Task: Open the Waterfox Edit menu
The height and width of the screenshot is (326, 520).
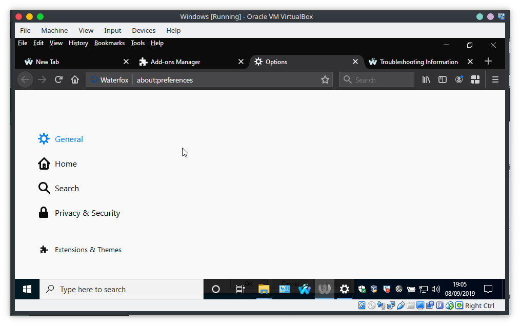Action: click(x=38, y=43)
